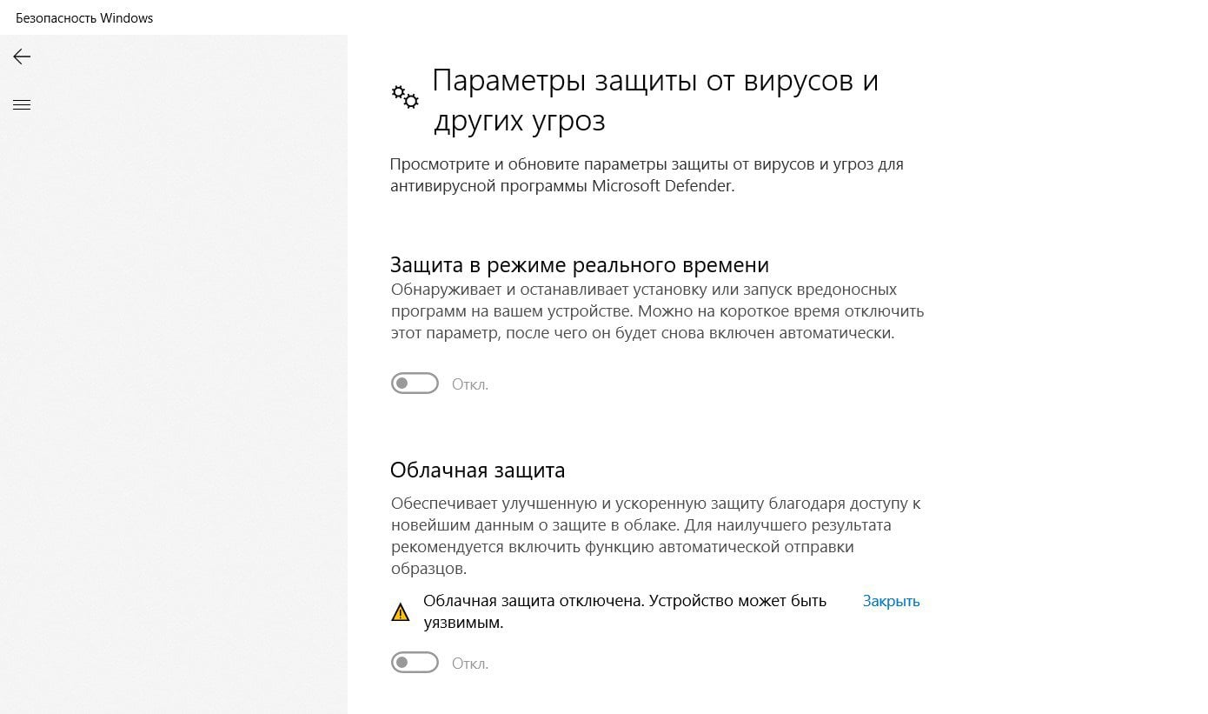Click the warning text "Облачная защита отключена"
Screen dimensions: 1208x714
623,601
